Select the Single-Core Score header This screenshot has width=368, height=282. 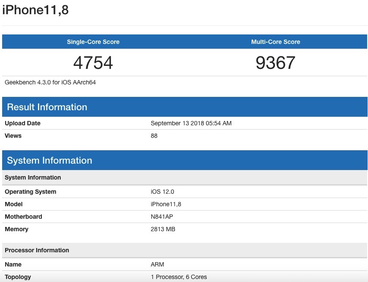[93, 42]
